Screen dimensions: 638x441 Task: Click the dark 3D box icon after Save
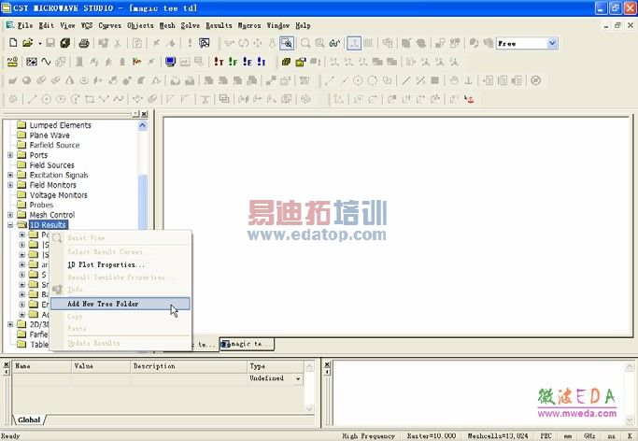[65, 43]
